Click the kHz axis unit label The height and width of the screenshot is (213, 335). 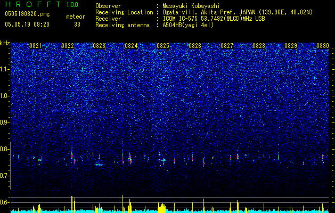pos(5,43)
